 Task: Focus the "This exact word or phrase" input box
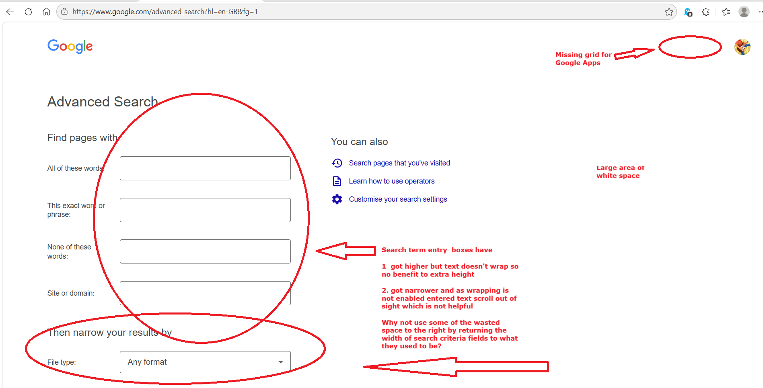point(205,210)
